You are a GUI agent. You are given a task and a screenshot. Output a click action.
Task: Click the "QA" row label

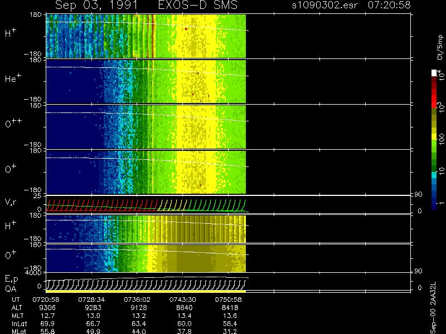pyautogui.click(x=11, y=288)
